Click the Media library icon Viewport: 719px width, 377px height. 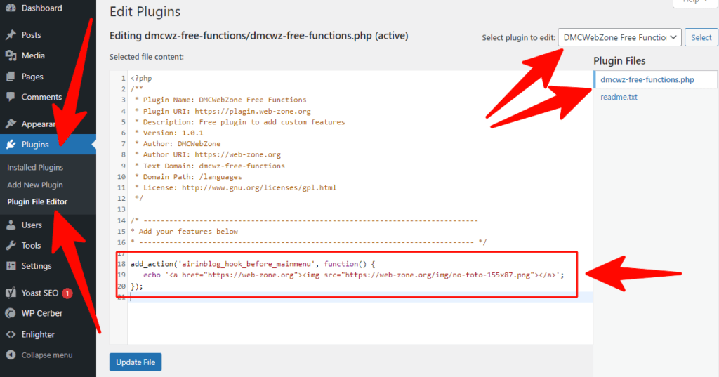pyautogui.click(x=11, y=55)
